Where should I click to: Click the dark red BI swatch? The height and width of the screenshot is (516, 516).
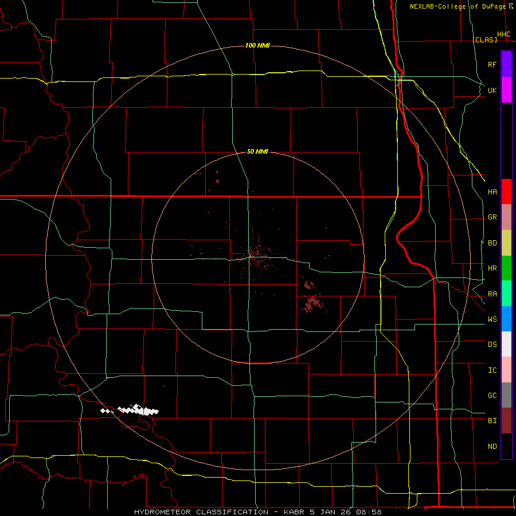tap(506, 421)
